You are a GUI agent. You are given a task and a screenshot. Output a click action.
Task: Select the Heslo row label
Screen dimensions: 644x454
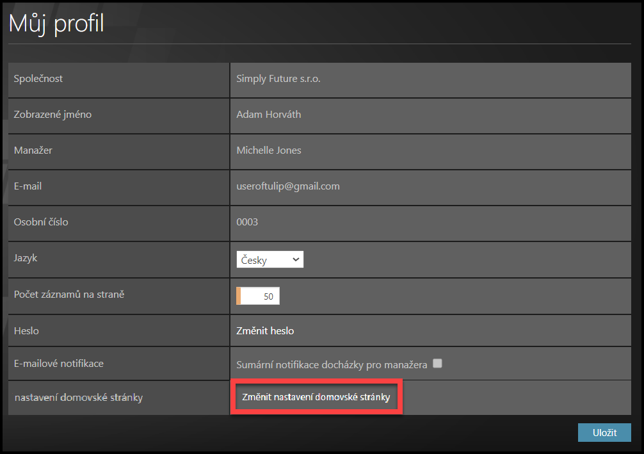(26, 331)
